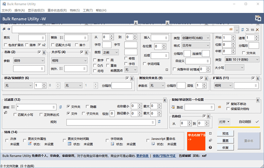Open 格式 dropdown showing 日月年
The width and height of the screenshot is (264, 168).
click(196, 45)
